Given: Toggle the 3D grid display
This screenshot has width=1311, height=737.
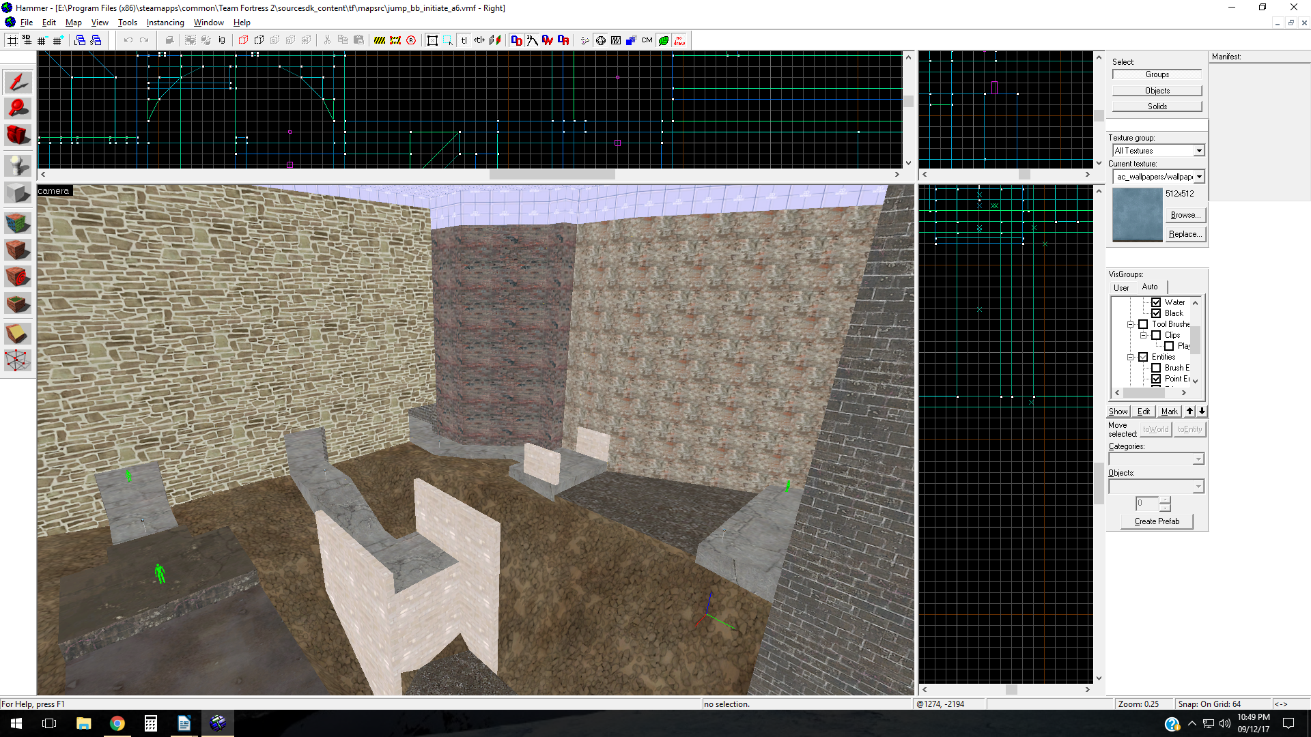Looking at the screenshot, I should pyautogui.click(x=27, y=40).
